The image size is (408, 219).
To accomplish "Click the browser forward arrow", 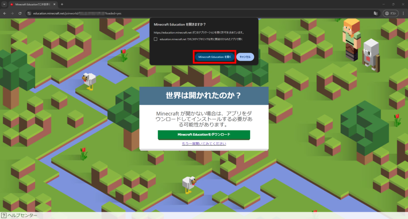I will pyautogui.click(x=12, y=13).
